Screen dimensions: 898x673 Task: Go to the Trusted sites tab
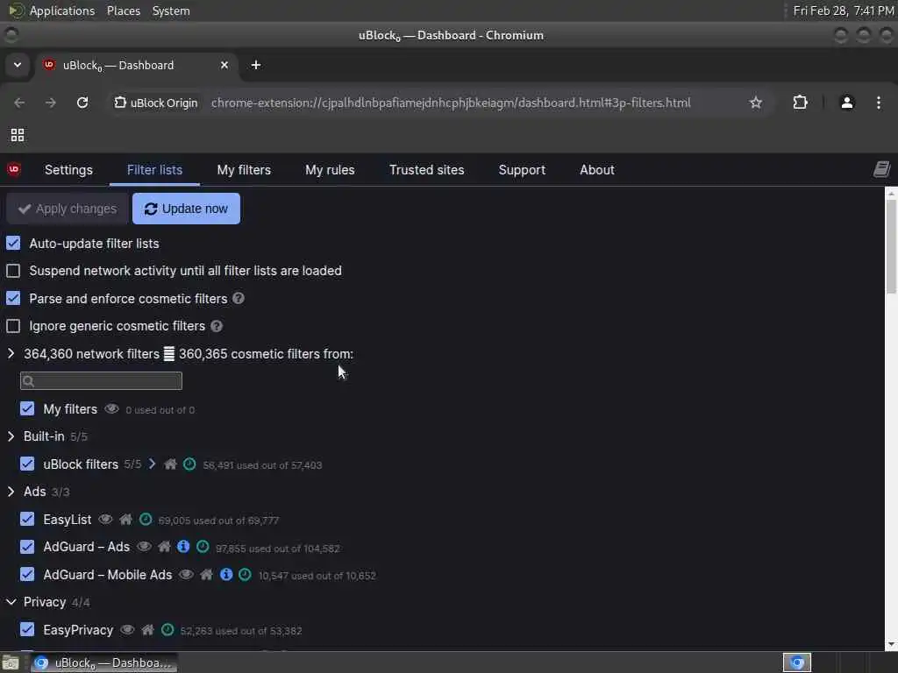427,170
